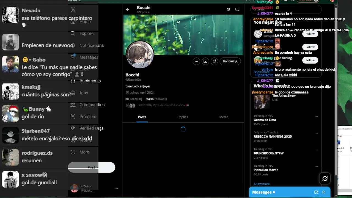The width and height of the screenshot is (352, 198).
Task: Click the rainy green banner image
Action: pyautogui.click(x=183, y=35)
